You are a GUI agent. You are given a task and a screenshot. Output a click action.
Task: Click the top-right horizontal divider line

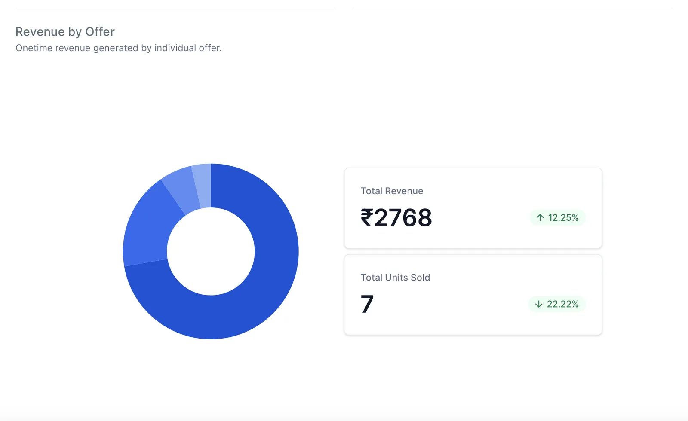tap(512, 9)
